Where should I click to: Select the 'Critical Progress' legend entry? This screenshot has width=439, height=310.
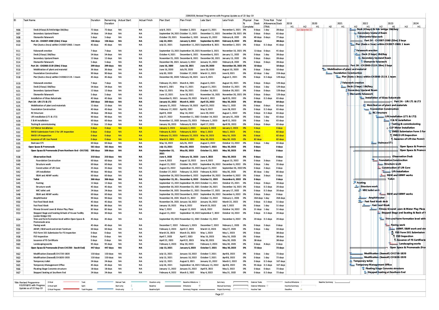click(x=54, y=289)
